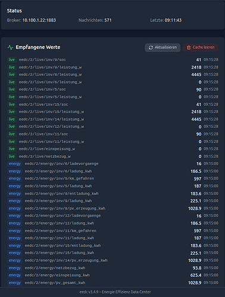Select topic eedc/2/energy/inv/6/ladevorgaenge
This screenshot has width=225, height=297.
[61, 164]
